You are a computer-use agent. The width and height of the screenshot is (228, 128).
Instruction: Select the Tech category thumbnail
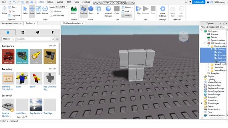pos(50,57)
